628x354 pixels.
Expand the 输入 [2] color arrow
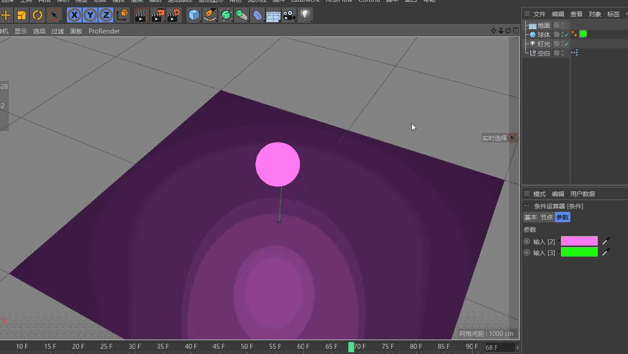click(x=559, y=241)
